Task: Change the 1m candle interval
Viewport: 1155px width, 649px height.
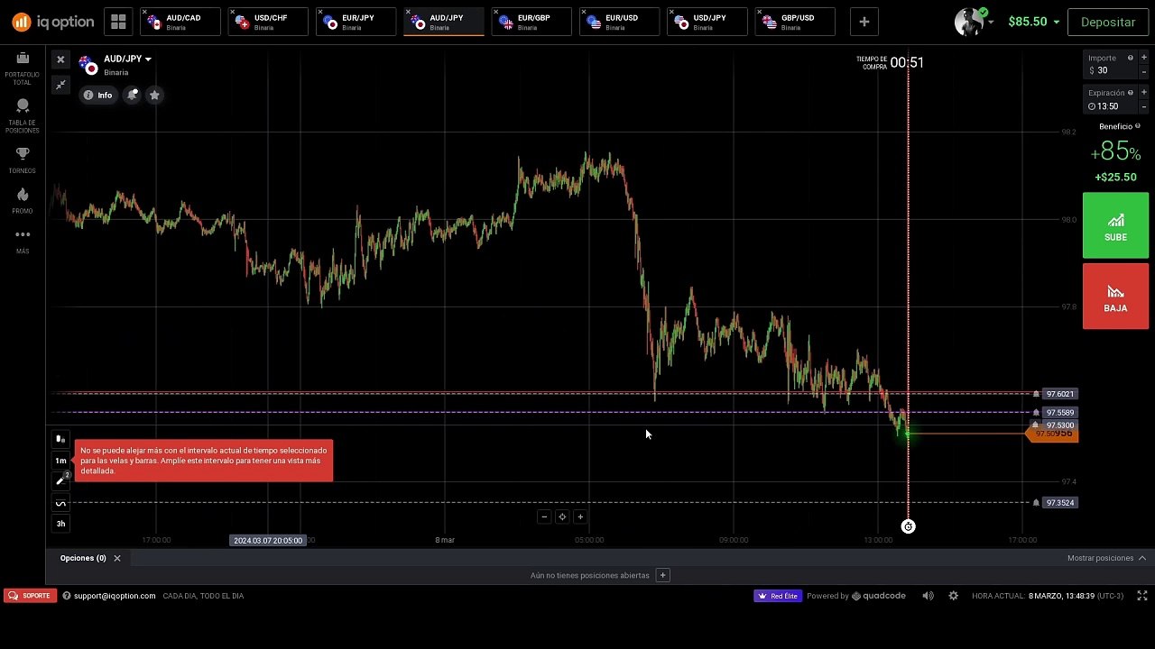Action: (60, 461)
